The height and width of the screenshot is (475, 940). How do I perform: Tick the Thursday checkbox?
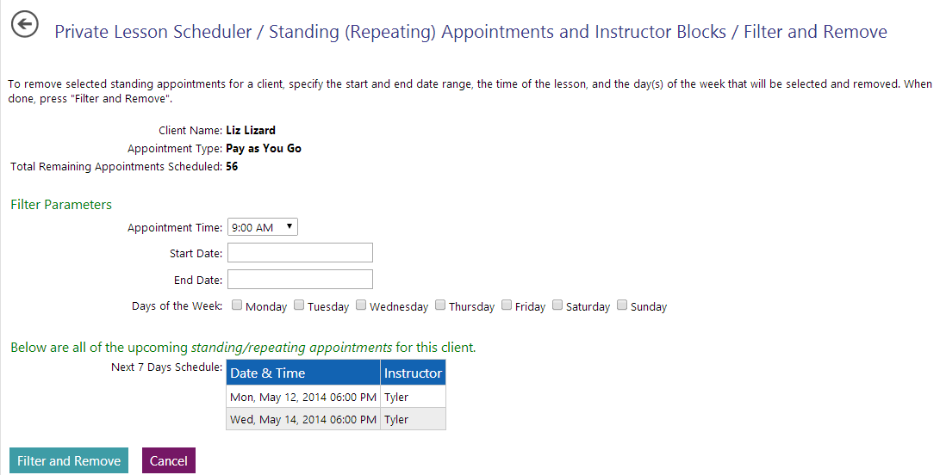(x=440, y=305)
